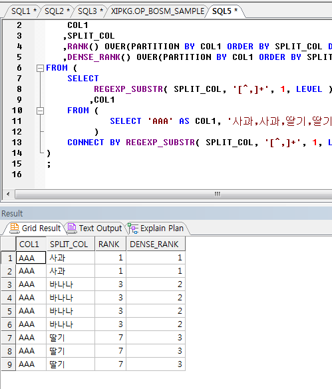Viewport: 332px width, 389px height.
Task: Click the 바나나 cell in row 3
Action: click(x=71, y=284)
